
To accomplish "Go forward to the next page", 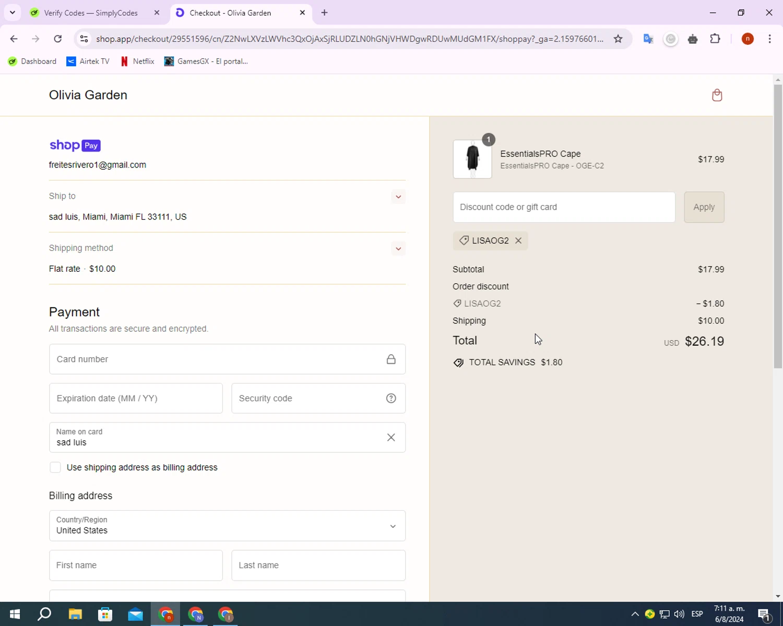I will [35, 39].
